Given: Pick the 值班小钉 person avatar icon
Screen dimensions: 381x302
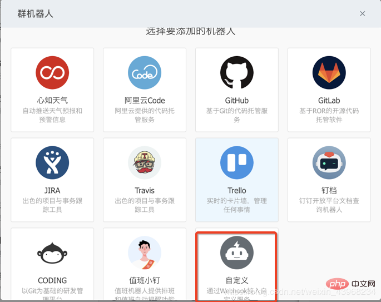Looking at the screenshot, I should click(145, 253).
